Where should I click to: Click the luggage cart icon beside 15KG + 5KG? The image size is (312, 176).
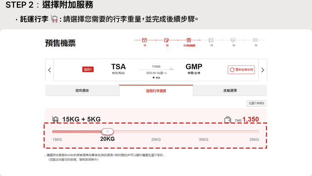coord(55,119)
